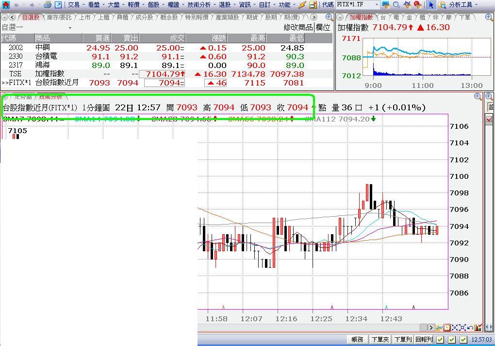The height and width of the screenshot is (346, 495).
Task: Switch to the 期貨 tab
Action: click(x=252, y=17)
